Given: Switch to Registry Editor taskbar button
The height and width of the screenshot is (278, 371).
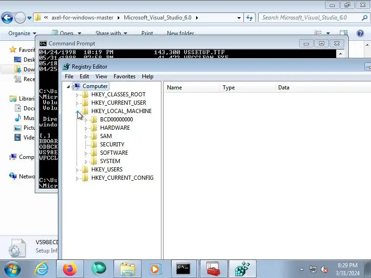Looking at the screenshot, I should coord(242,269).
